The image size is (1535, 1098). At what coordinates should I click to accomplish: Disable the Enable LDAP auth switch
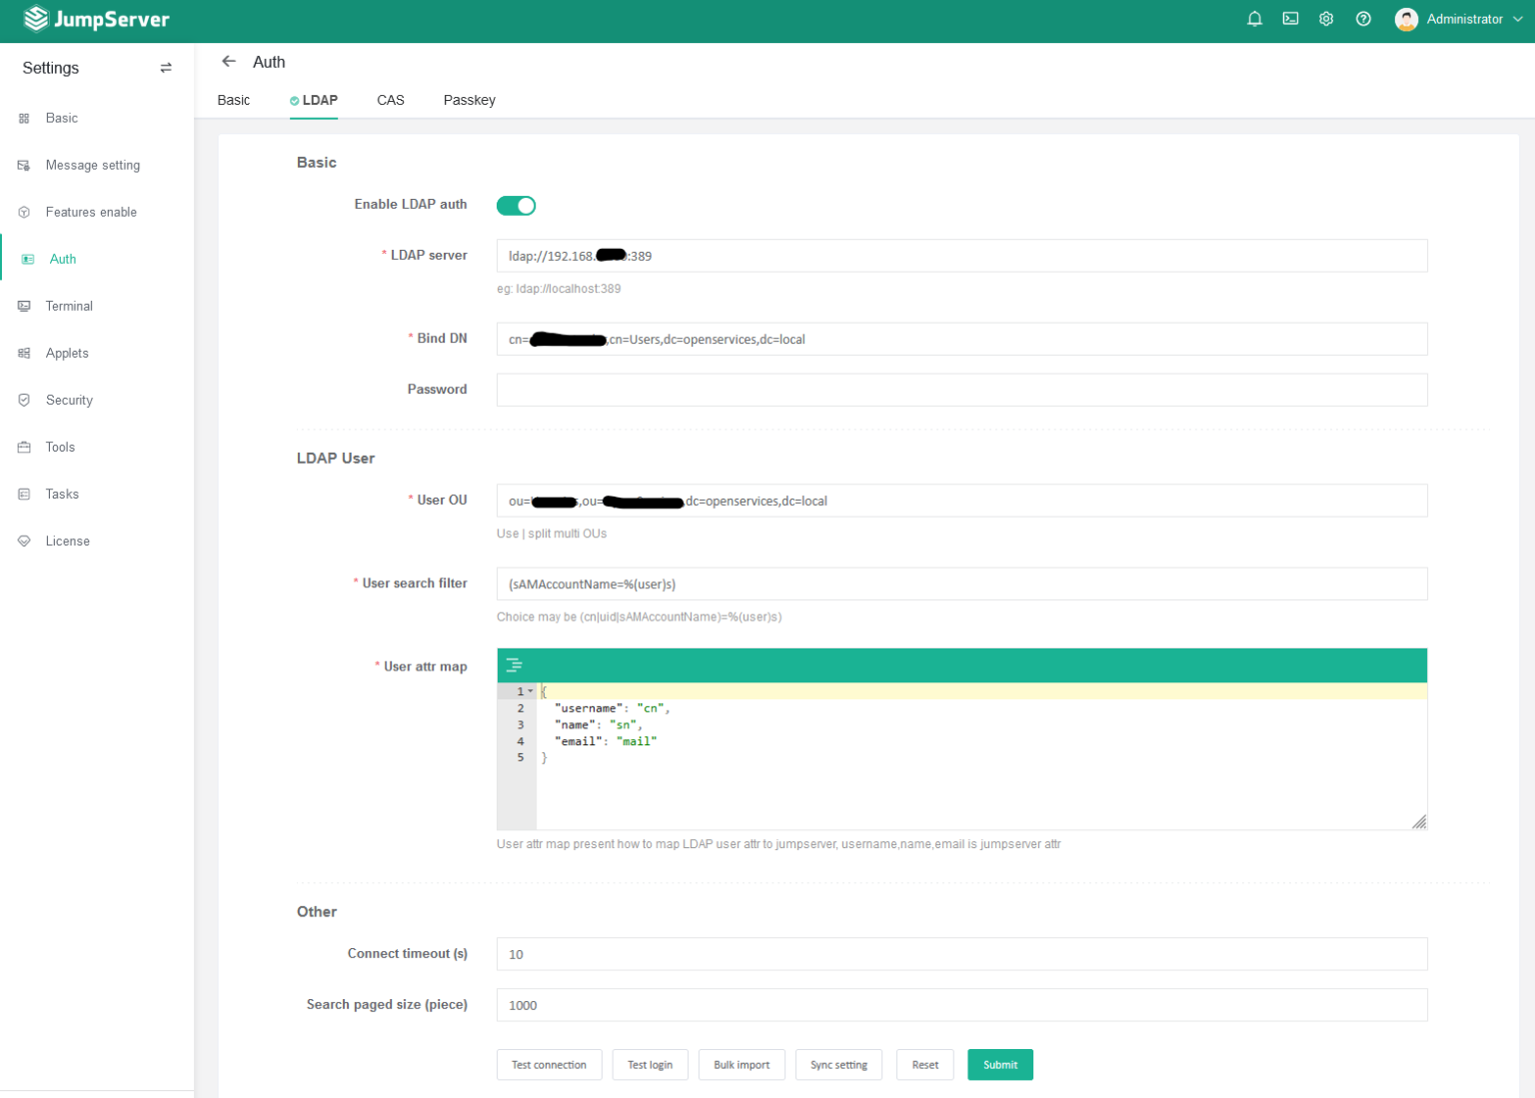(516, 205)
